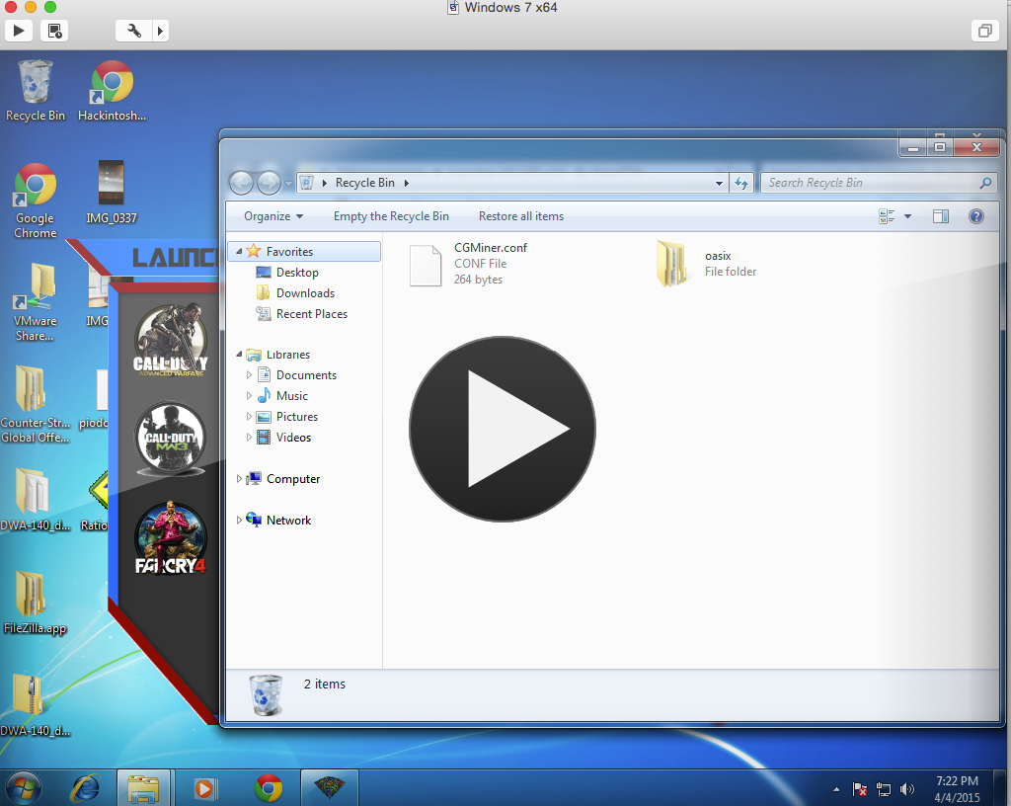Expand the address bar history dropdown
This screenshot has height=806, width=1011.
pyautogui.click(x=719, y=183)
